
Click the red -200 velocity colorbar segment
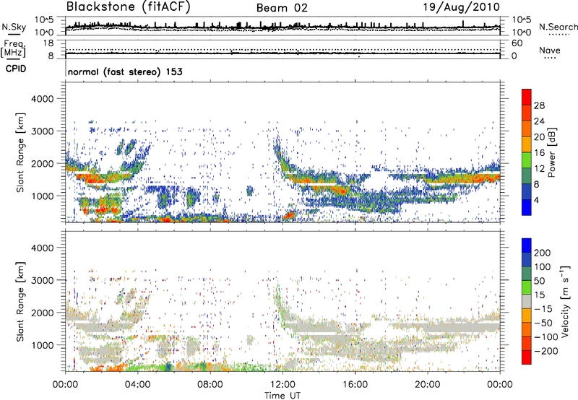click(527, 357)
